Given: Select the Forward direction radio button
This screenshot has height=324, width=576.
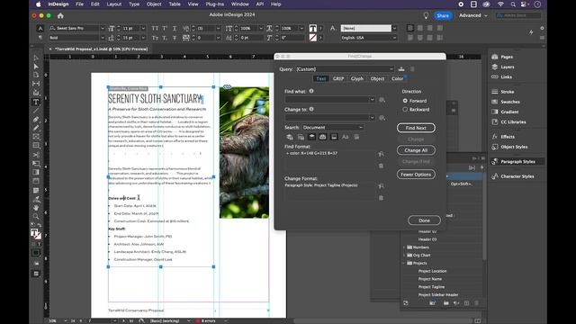Looking at the screenshot, I should [405, 101].
